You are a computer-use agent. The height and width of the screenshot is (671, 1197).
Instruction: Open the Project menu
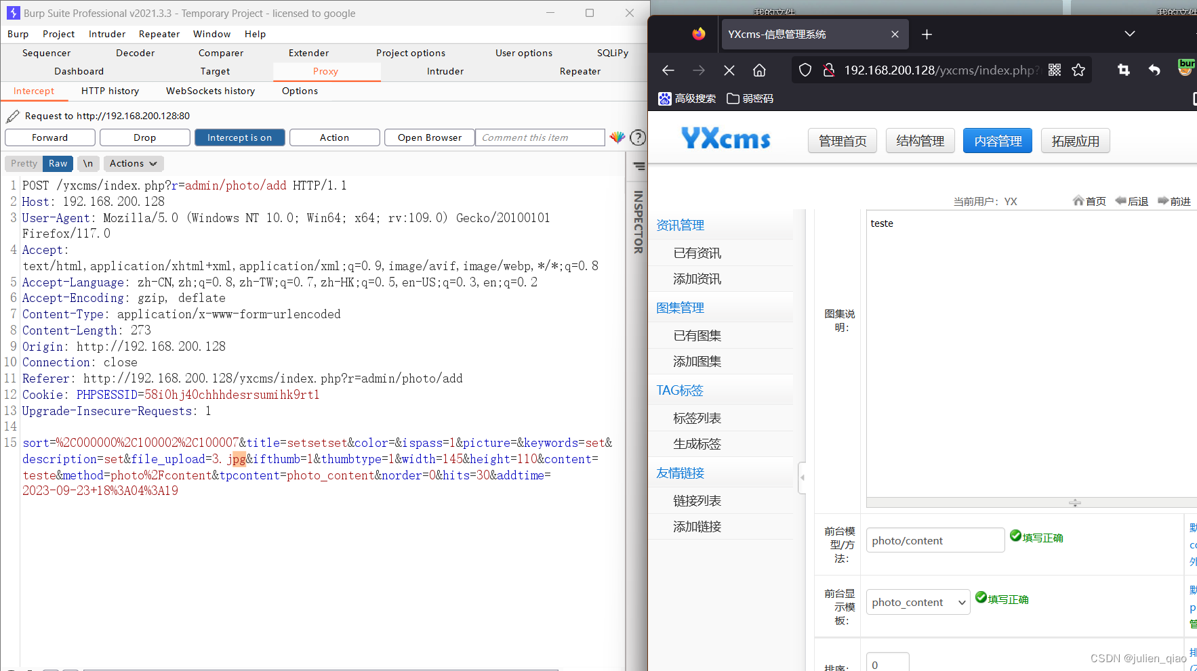tap(58, 34)
